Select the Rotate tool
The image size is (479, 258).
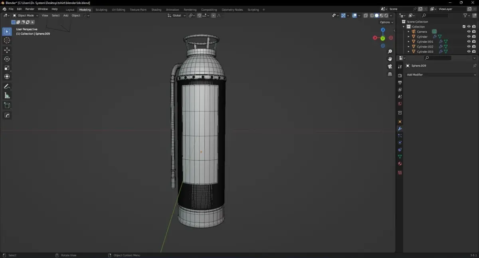[x=7, y=59]
